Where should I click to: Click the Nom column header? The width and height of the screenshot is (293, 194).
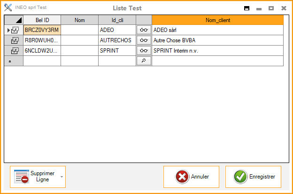[x=79, y=20]
